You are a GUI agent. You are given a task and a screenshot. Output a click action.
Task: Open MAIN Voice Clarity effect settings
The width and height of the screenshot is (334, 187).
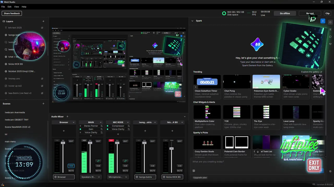102,132
